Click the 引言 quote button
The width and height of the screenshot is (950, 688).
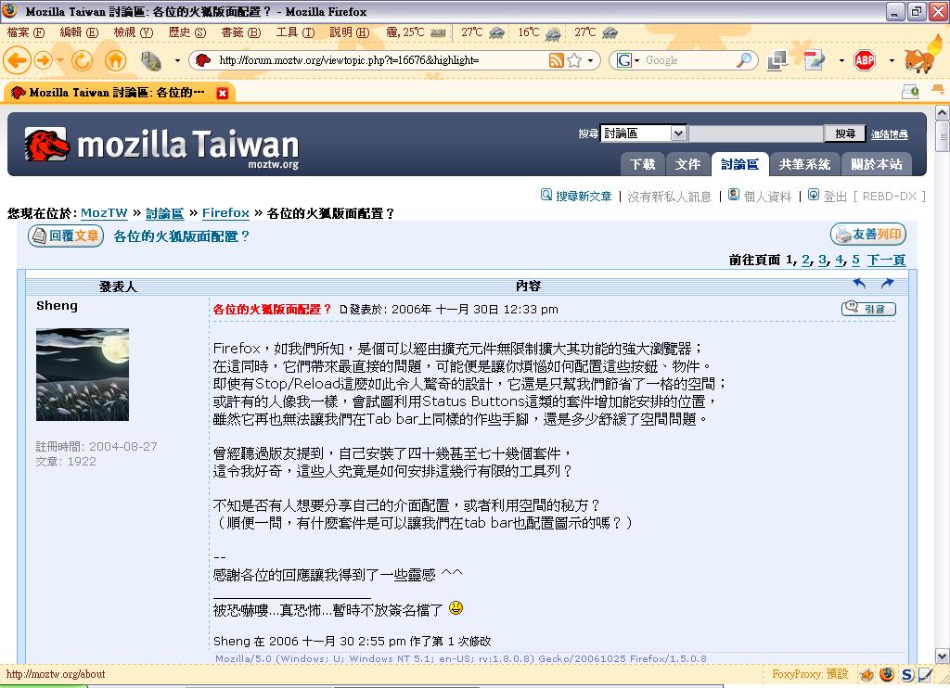(x=868, y=309)
